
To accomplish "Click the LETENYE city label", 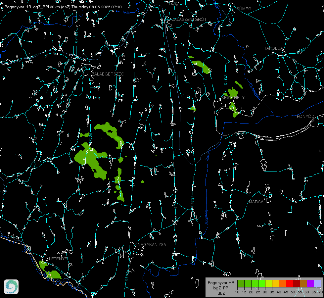I will 58,259.
